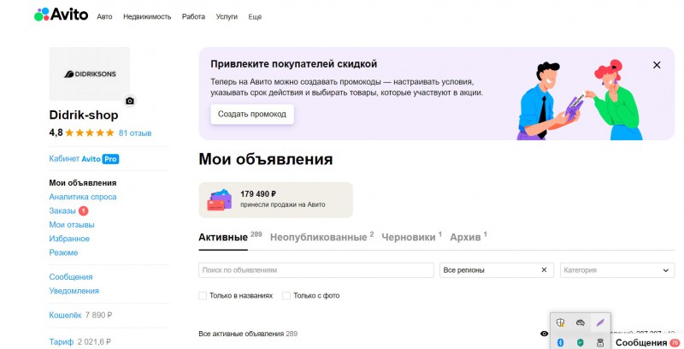Open the Услуги section
The image size is (684, 349).
click(x=227, y=17)
